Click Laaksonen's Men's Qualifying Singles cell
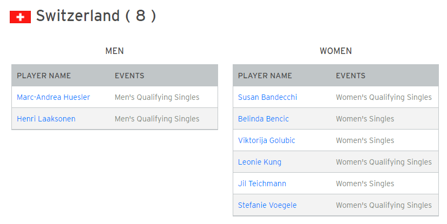Screen dimensions: 447x224 (x=157, y=119)
